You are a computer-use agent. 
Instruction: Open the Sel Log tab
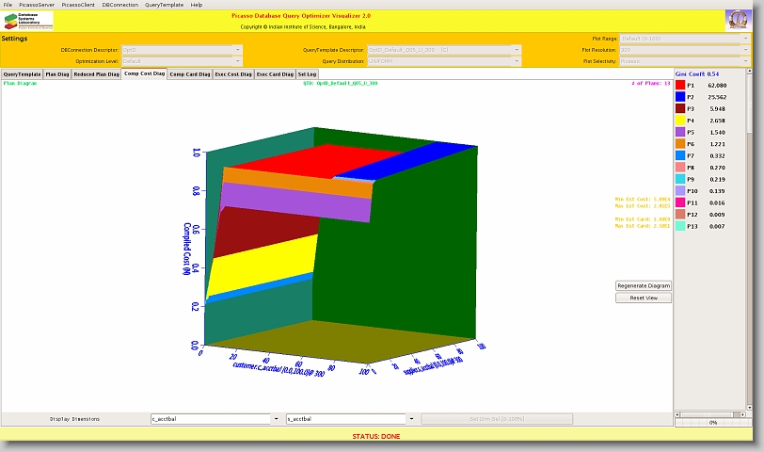308,73
